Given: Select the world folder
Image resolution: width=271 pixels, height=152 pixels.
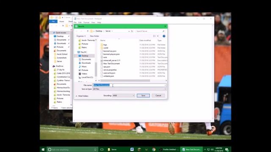Looking at the screenshot, I should coord(105,48).
